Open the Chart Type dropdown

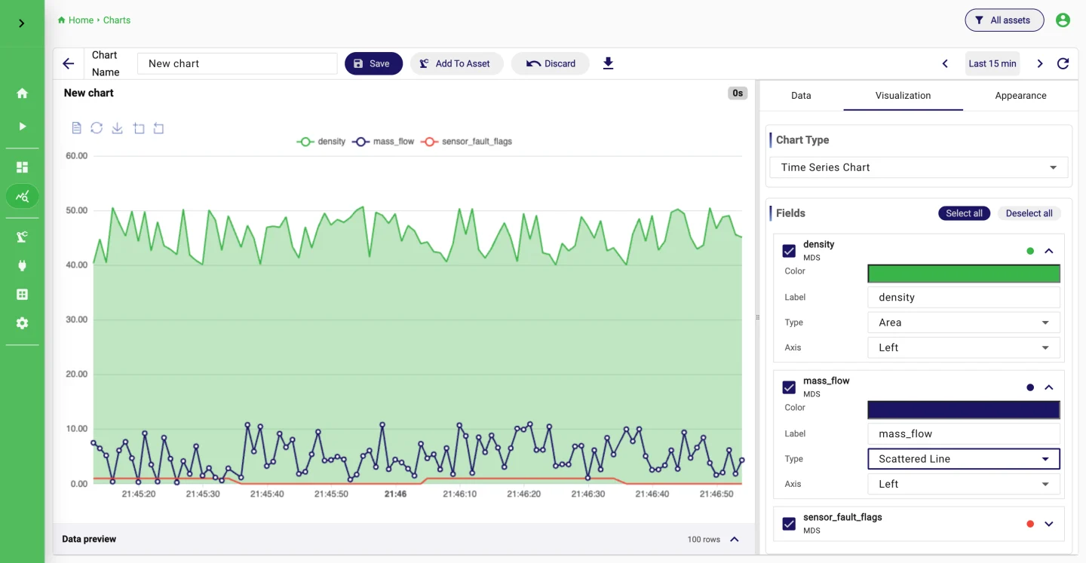[x=919, y=167]
